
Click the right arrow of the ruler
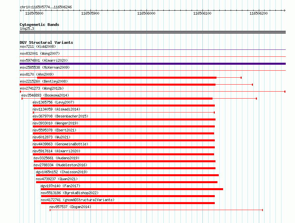[285, 11]
